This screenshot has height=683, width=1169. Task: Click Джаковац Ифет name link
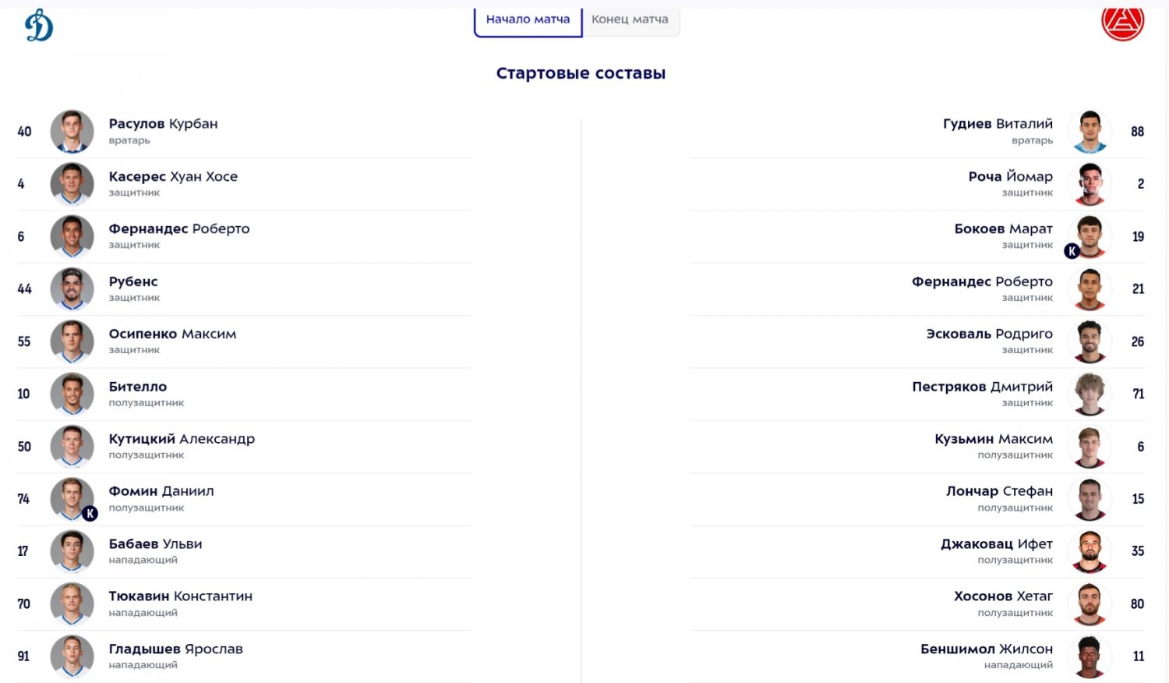click(x=996, y=544)
